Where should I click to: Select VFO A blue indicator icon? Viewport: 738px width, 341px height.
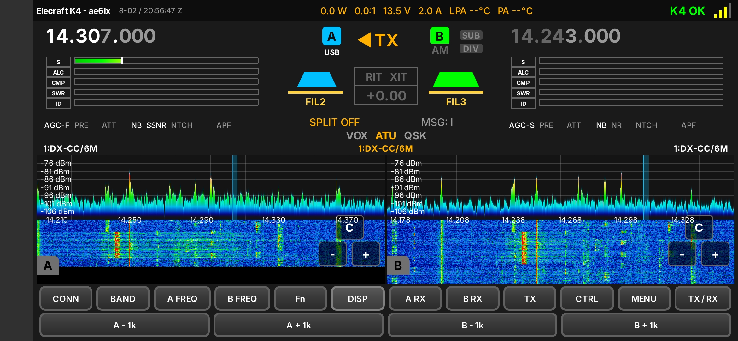pos(331,36)
